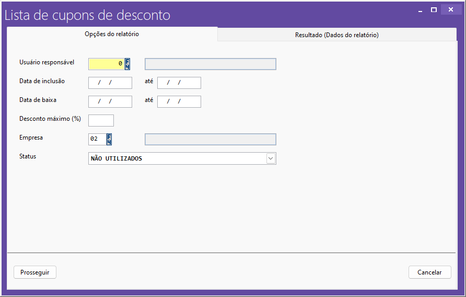Select the NÃO UTILIZADOS status combo box
The width and height of the screenshot is (466, 297).
[182, 158]
